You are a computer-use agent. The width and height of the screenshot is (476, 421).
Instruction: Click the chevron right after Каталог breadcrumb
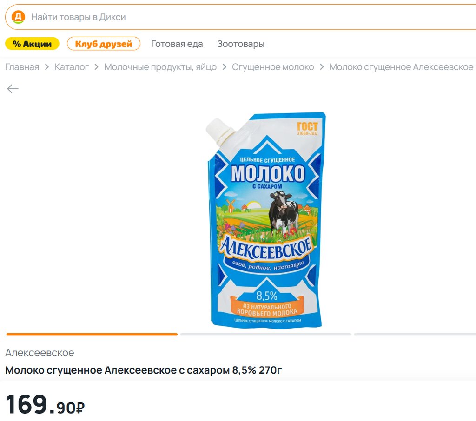[x=96, y=67]
